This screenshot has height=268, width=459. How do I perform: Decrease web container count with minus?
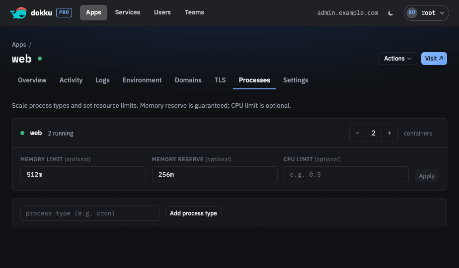click(x=358, y=133)
